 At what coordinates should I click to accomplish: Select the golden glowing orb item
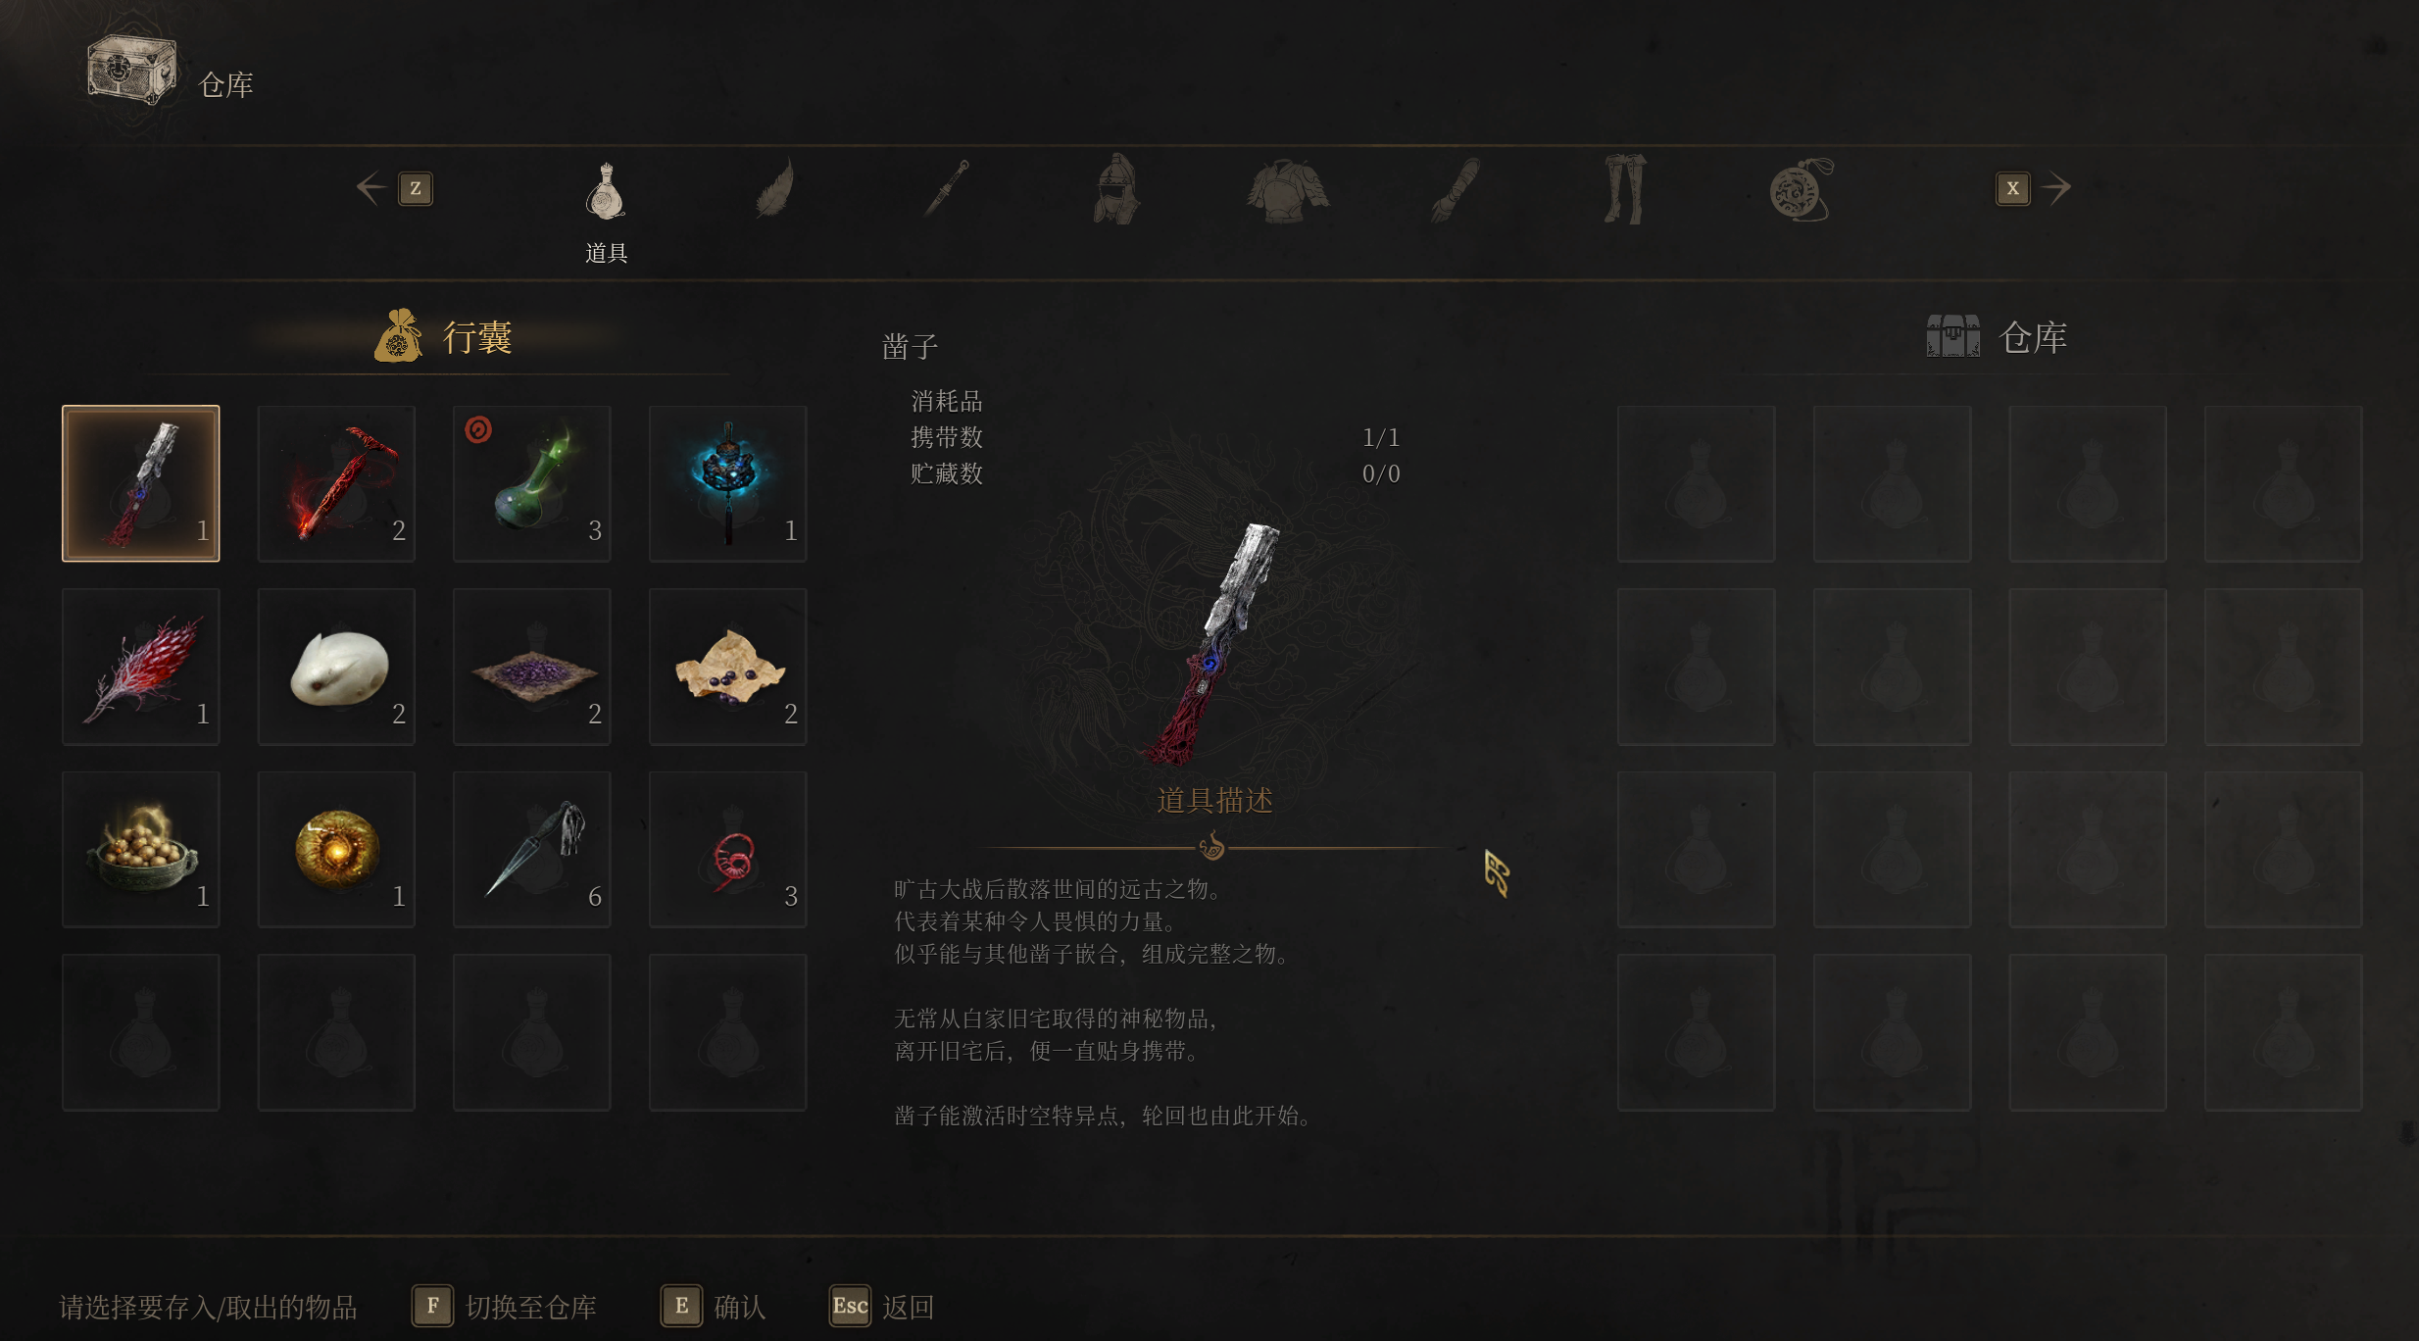point(336,849)
